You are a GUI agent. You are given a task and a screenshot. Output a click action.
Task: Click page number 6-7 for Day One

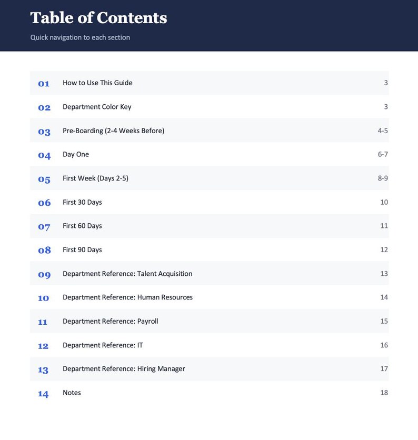pyautogui.click(x=383, y=154)
